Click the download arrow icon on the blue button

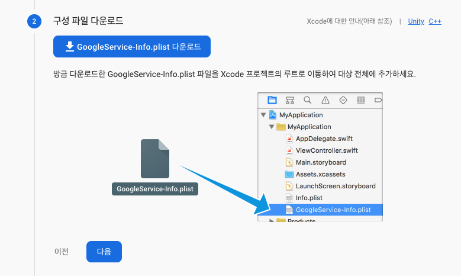pos(69,46)
